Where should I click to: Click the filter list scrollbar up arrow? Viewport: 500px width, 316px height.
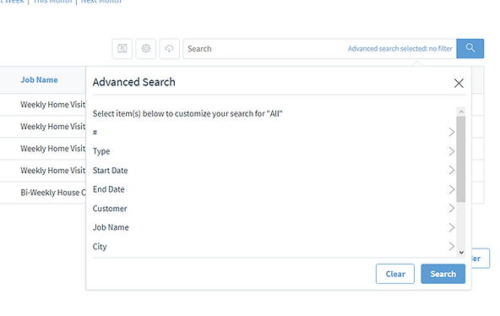point(461,112)
